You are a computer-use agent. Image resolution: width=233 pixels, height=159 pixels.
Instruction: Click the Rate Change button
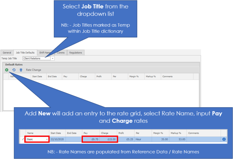(34, 70)
